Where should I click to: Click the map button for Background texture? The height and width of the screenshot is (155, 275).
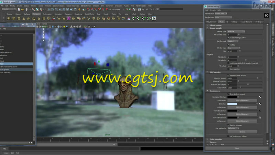click(260, 97)
